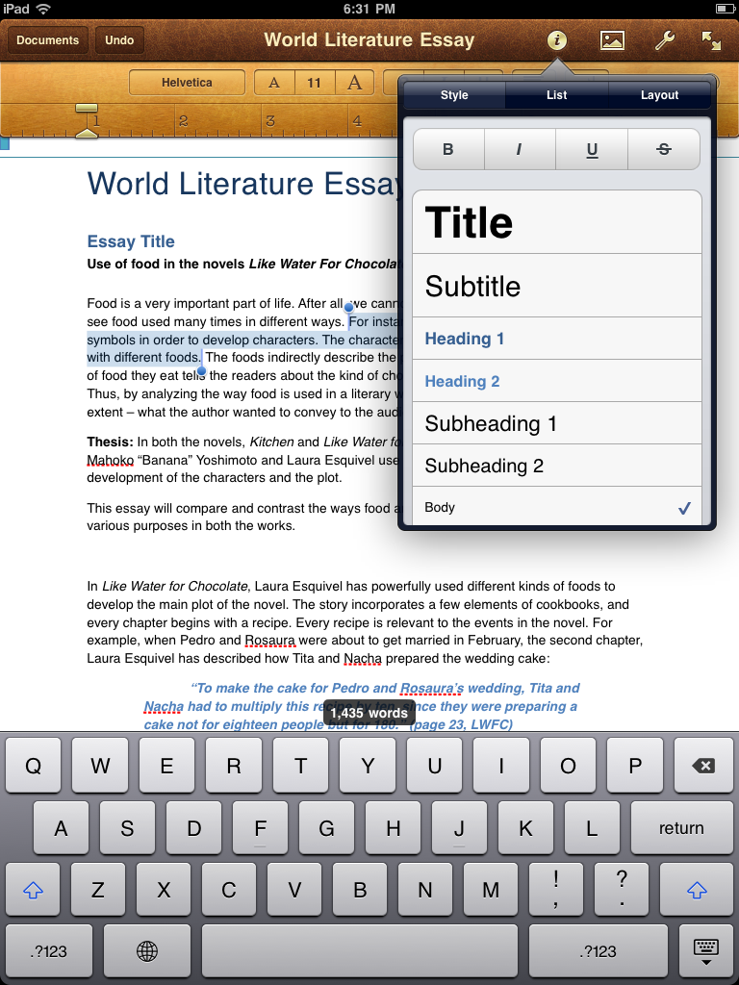The width and height of the screenshot is (739, 985).
Task: Tap the left .?123 key
Action: 49,951
